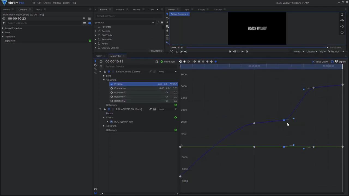349x196 pixels.
Task: Enable keyframing for Orientation property
Action: coord(112,88)
